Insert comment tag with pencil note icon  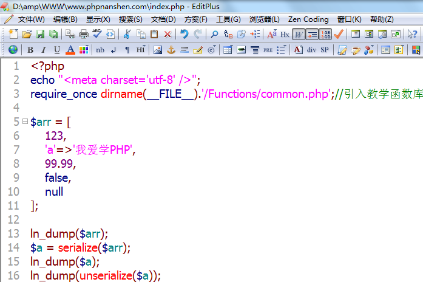click(x=198, y=50)
